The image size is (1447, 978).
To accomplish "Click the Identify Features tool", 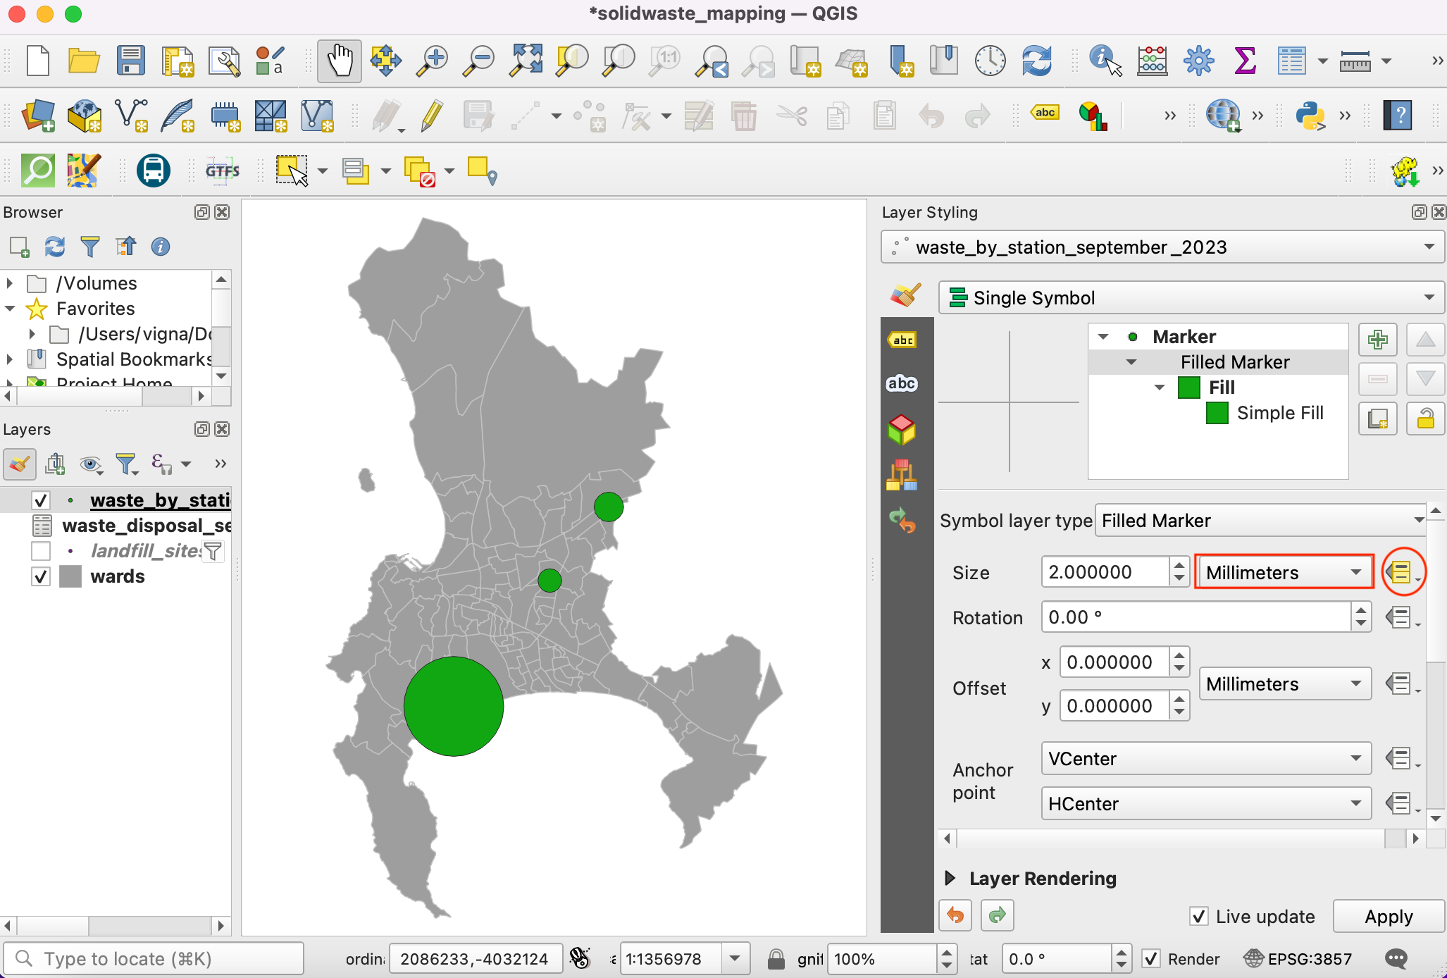I will pyautogui.click(x=1104, y=61).
